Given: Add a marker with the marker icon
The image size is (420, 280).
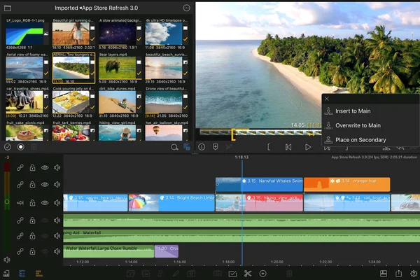Looking at the screenshot, I should coord(216,147).
